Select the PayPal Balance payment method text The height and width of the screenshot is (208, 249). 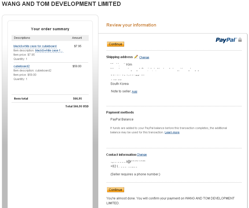[122, 119]
